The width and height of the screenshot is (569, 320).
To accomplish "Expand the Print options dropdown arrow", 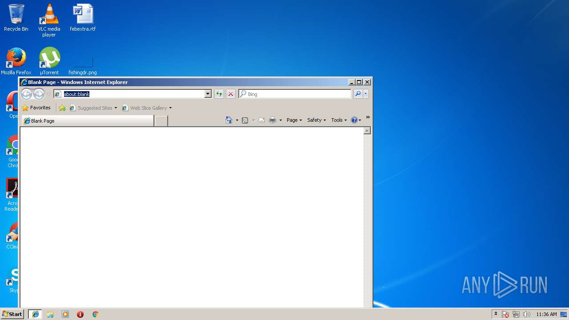I will [280, 120].
